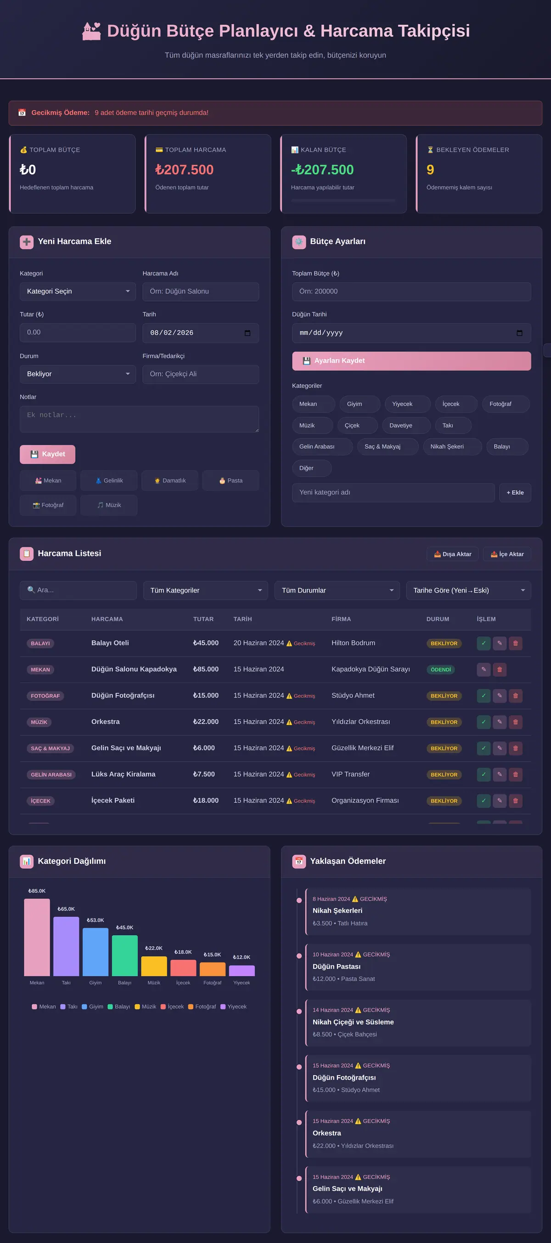551x1243 pixels.
Task: Click the Ara search box
Action: [x=78, y=590]
